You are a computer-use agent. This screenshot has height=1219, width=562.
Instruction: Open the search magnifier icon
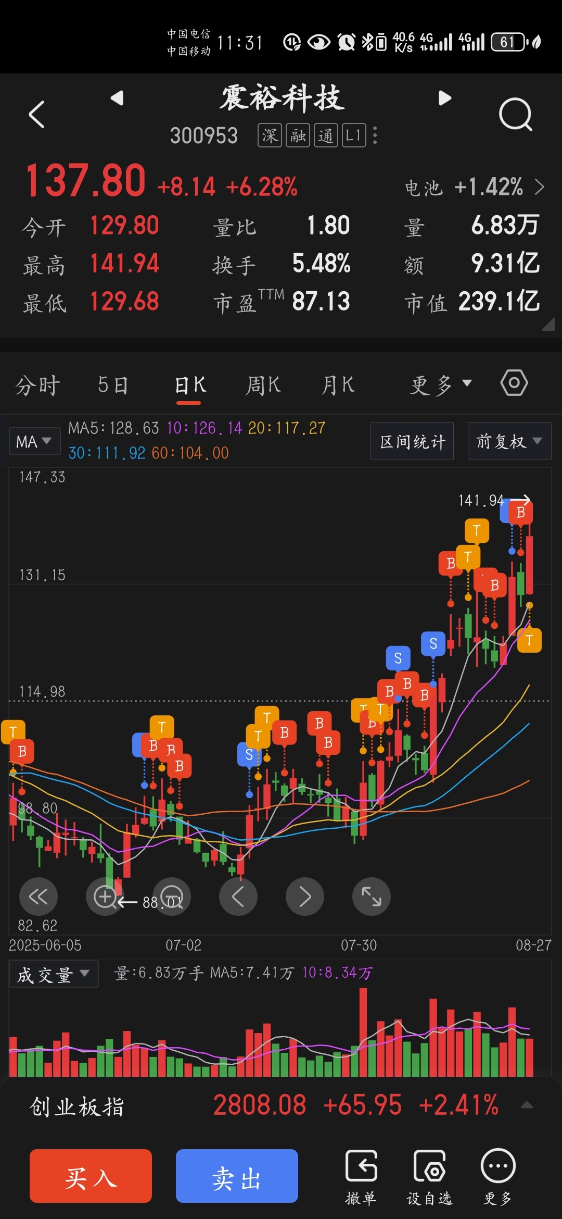(515, 114)
